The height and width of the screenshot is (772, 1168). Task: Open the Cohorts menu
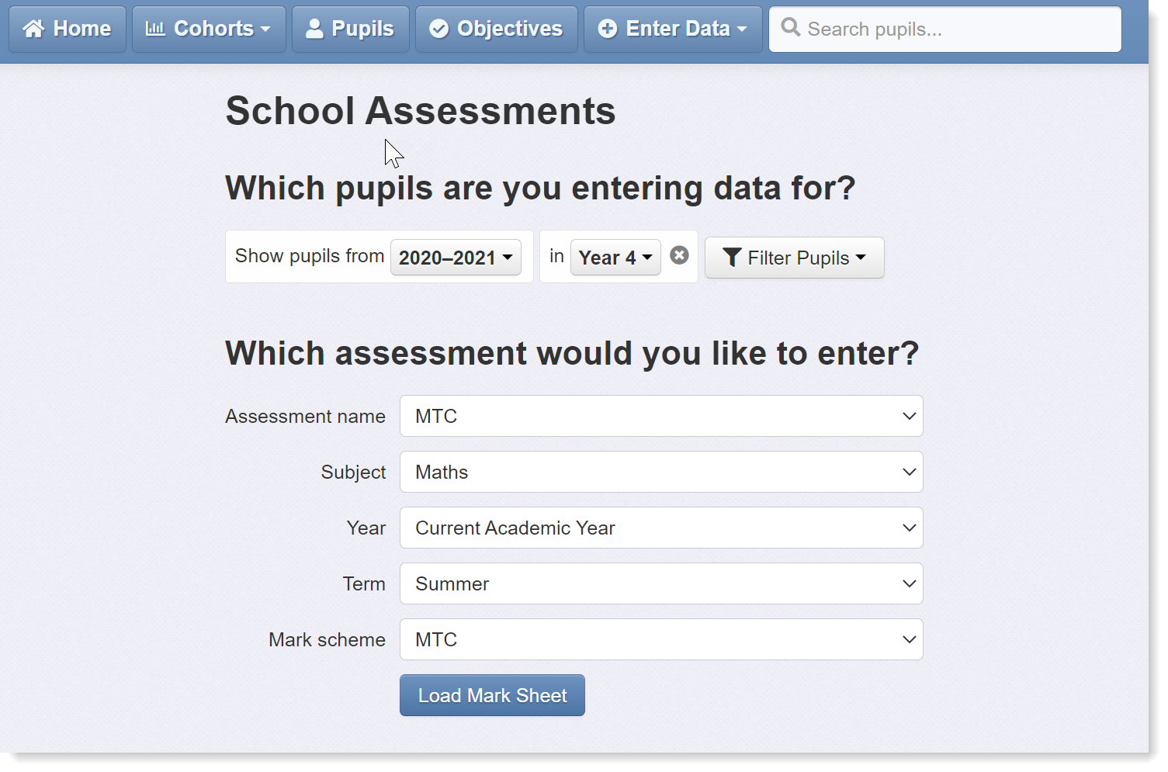tap(209, 29)
